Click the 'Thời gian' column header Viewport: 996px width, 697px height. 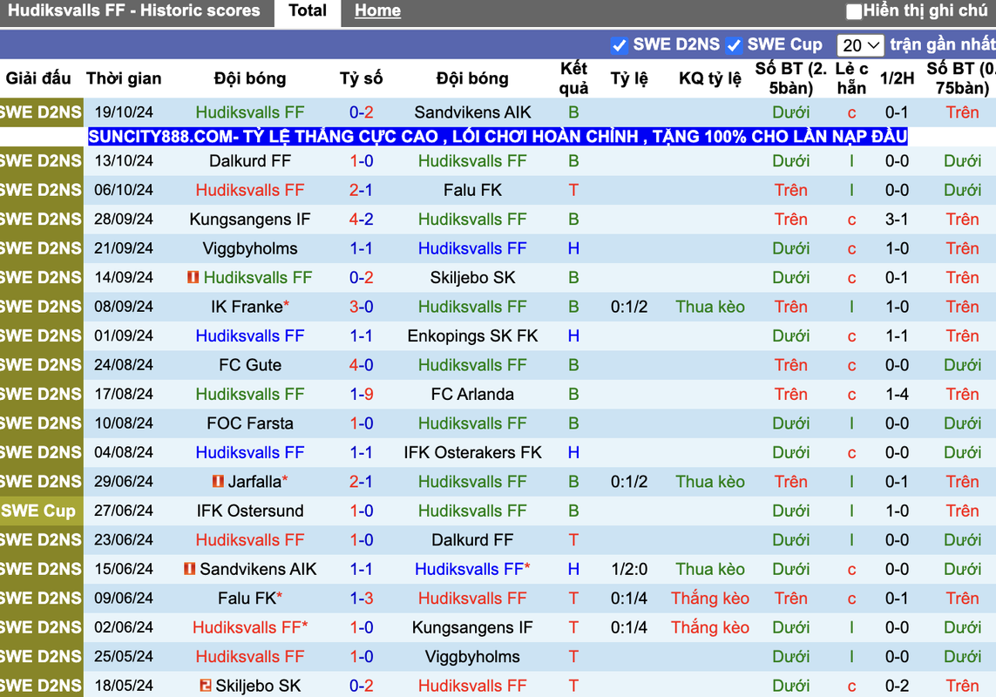(124, 78)
